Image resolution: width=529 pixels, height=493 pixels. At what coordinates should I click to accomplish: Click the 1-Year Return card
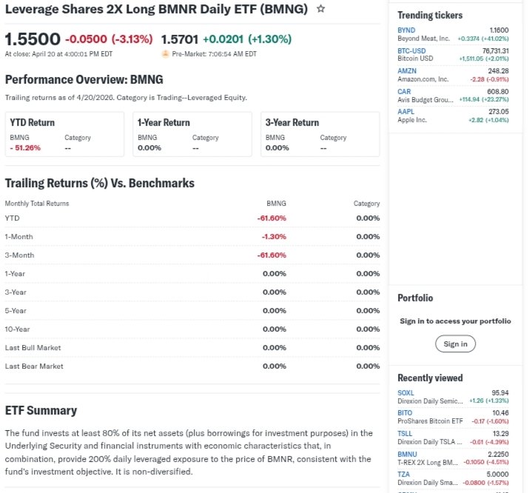pyautogui.click(x=192, y=134)
